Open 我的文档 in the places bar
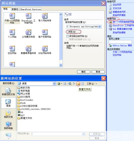Screen dimensions: 134x141 coord(8,114)
